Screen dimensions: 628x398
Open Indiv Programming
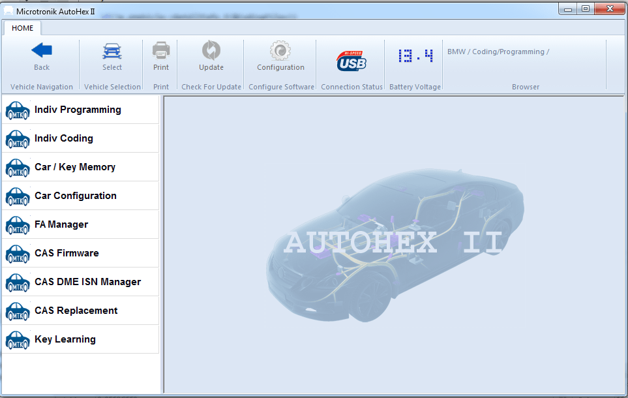click(x=80, y=110)
